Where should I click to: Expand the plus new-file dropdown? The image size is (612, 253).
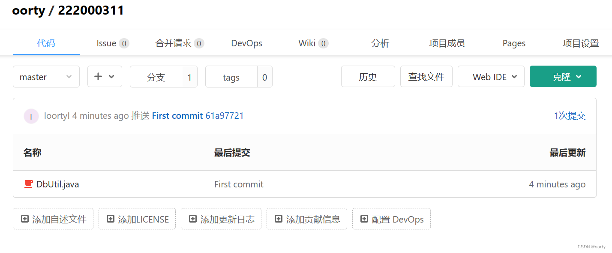click(105, 77)
